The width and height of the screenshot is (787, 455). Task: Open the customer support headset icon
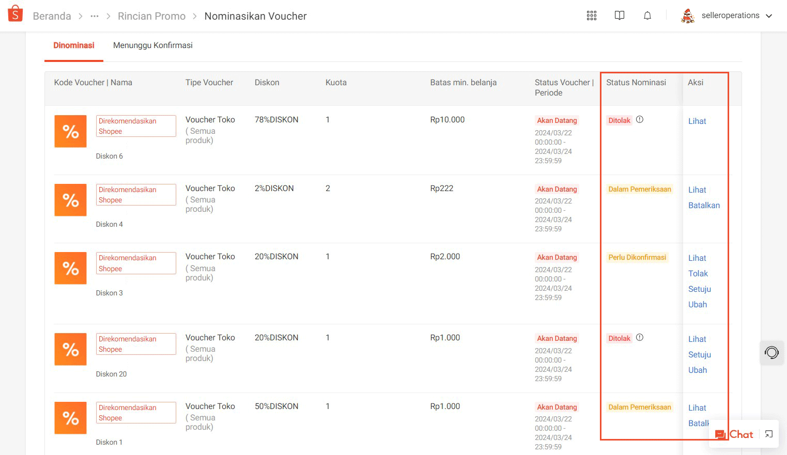[771, 353]
